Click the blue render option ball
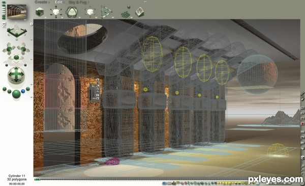 click(x=23, y=91)
